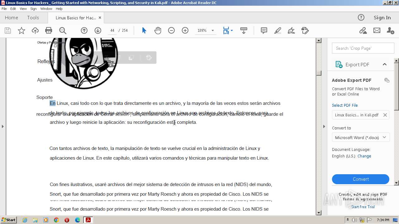Click document vertical scrollbar thumb
Screen dimensions: 399x224
(319, 73)
